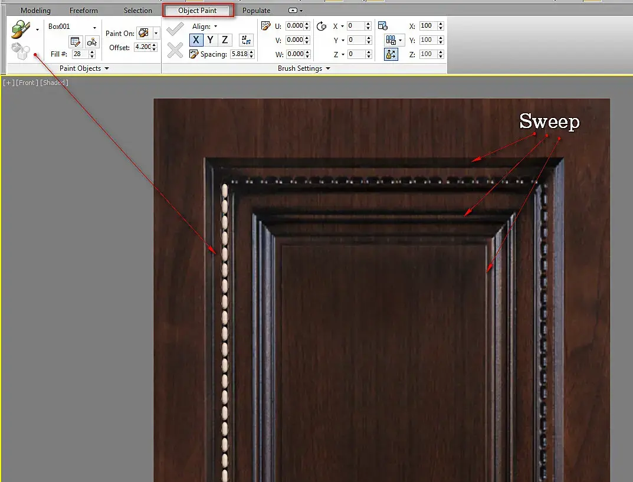The width and height of the screenshot is (633, 482).
Task: Open the Align dropdown
Action: (x=205, y=27)
